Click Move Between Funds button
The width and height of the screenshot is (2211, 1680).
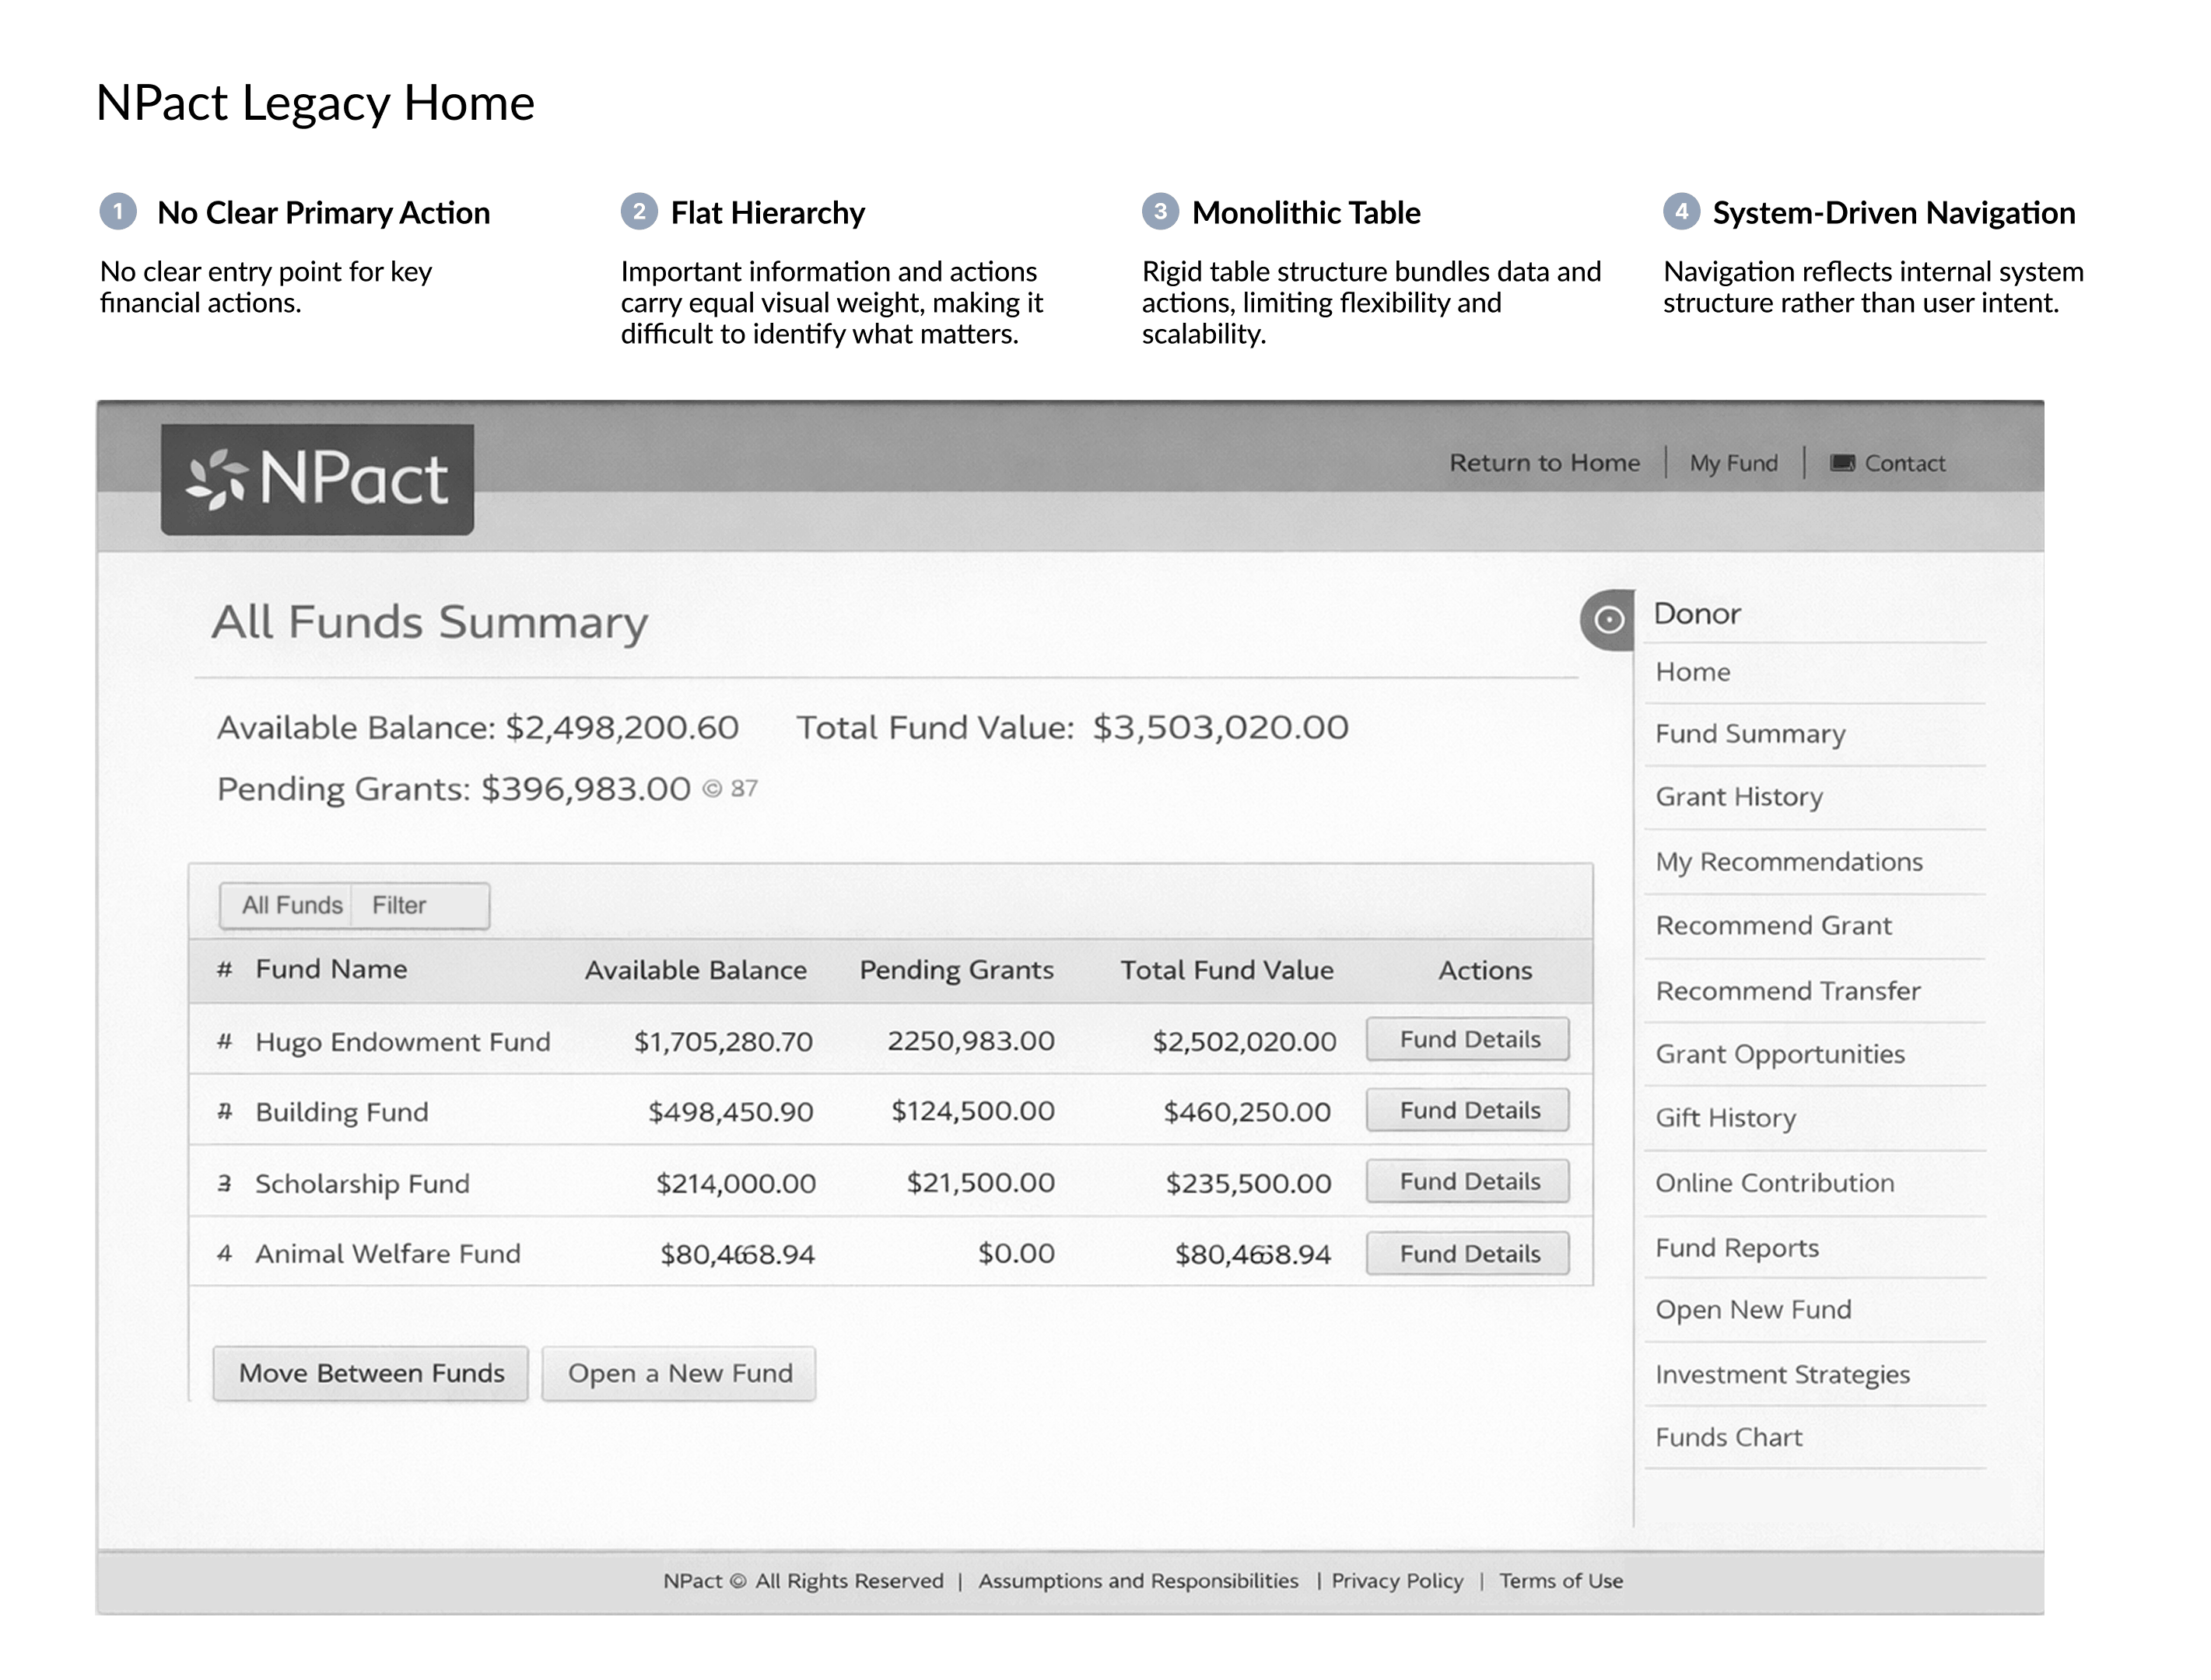[371, 1374]
